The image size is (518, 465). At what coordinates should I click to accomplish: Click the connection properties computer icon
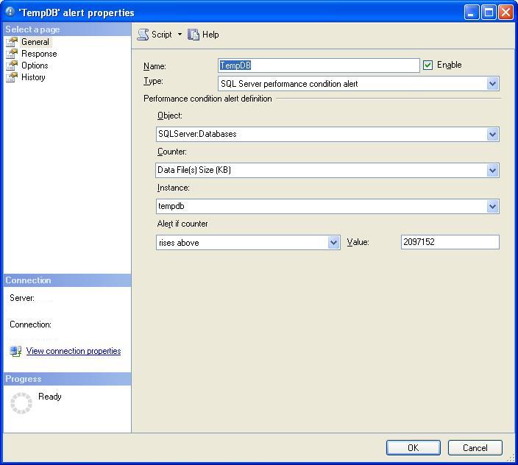(x=15, y=351)
